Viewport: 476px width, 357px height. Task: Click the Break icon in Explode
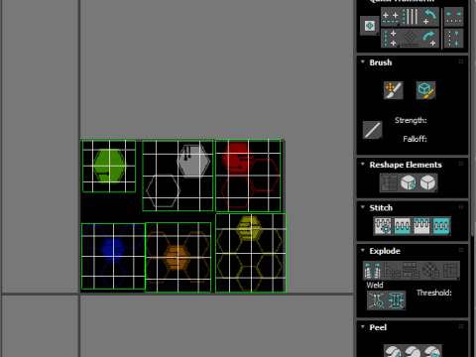click(373, 270)
